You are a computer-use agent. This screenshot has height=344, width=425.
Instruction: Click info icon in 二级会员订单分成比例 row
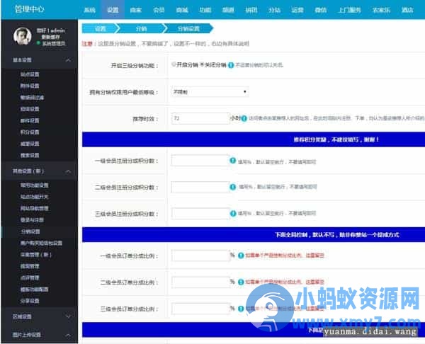point(241,282)
